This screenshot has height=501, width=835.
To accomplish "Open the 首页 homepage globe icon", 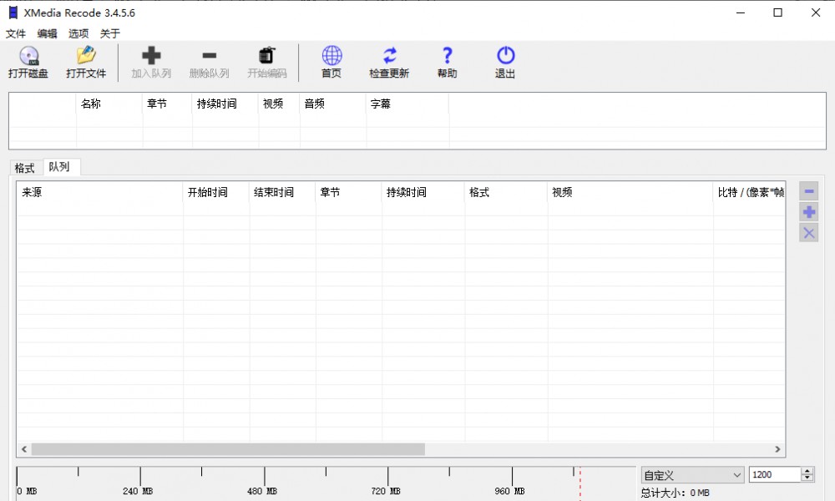I will [331, 62].
